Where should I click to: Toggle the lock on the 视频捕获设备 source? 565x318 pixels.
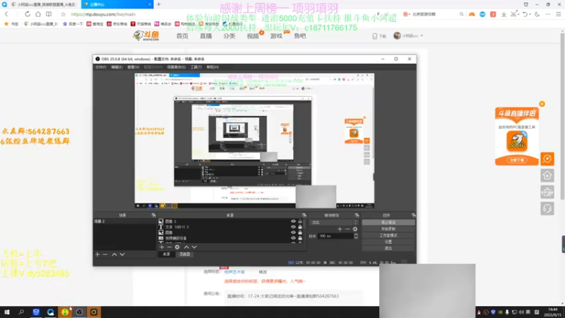(x=299, y=238)
